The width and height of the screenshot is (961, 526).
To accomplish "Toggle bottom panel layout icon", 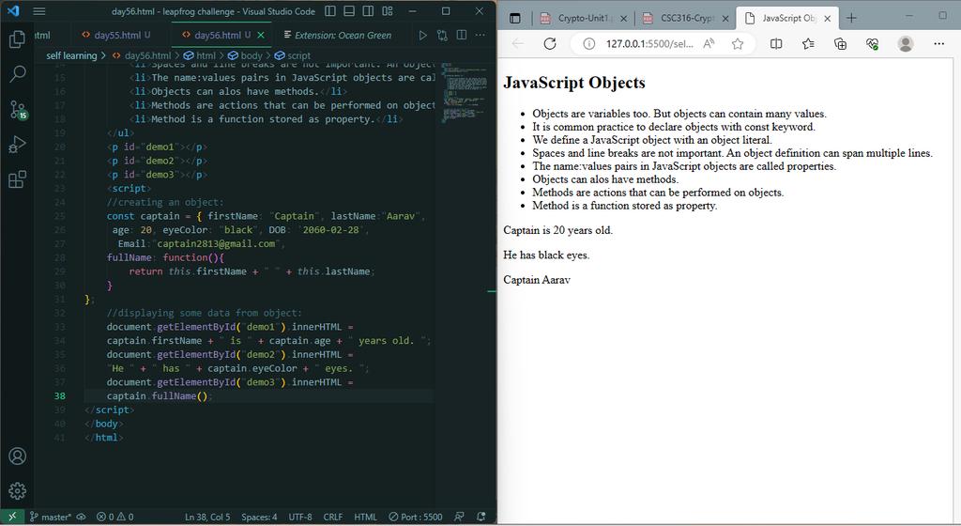I will click(x=349, y=11).
